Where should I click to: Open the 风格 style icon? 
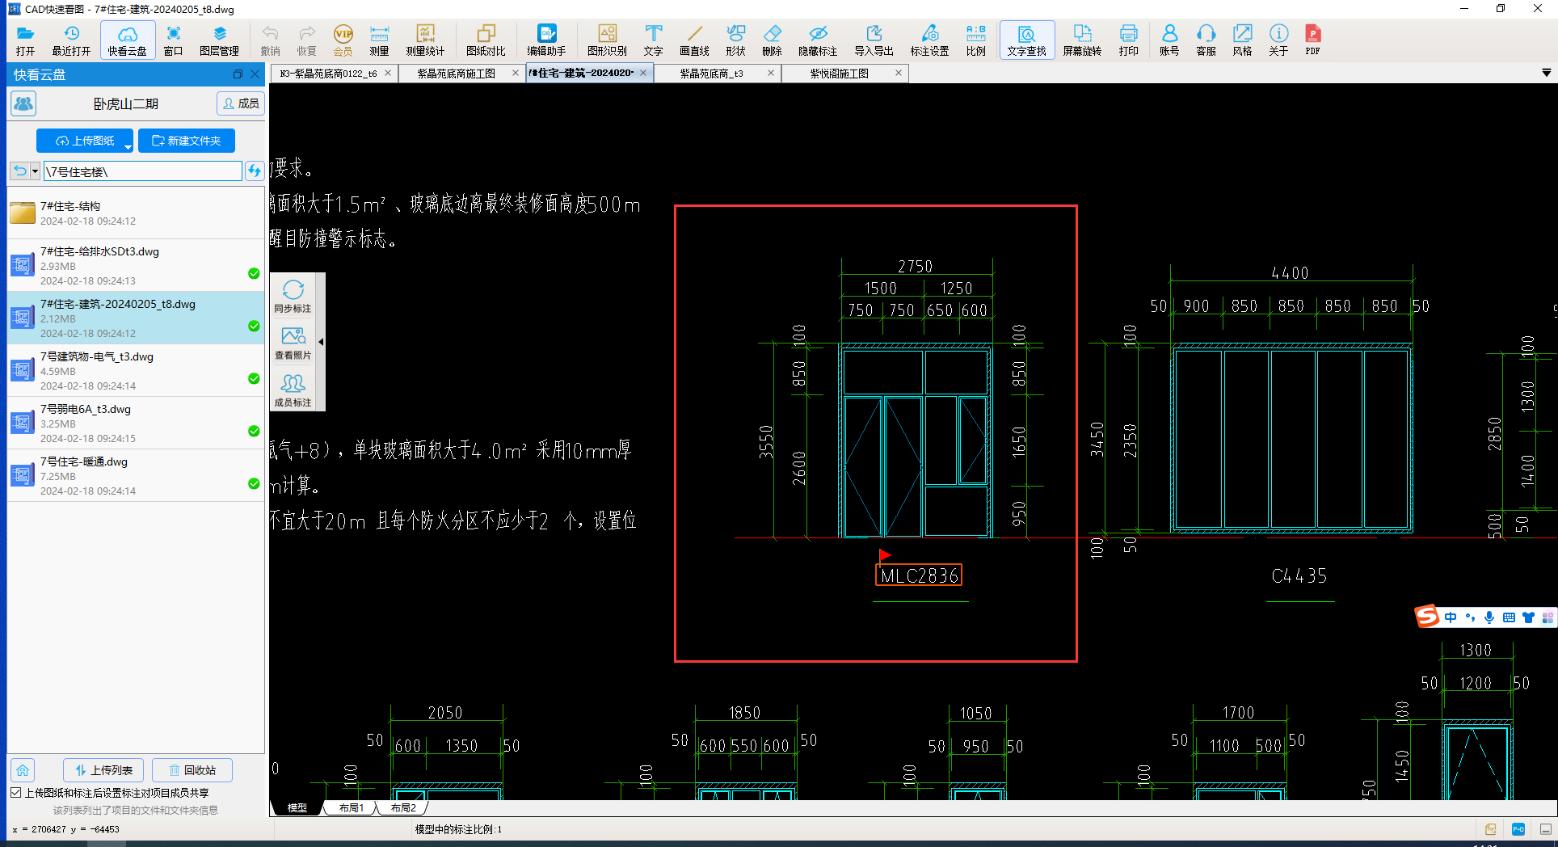click(1242, 40)
